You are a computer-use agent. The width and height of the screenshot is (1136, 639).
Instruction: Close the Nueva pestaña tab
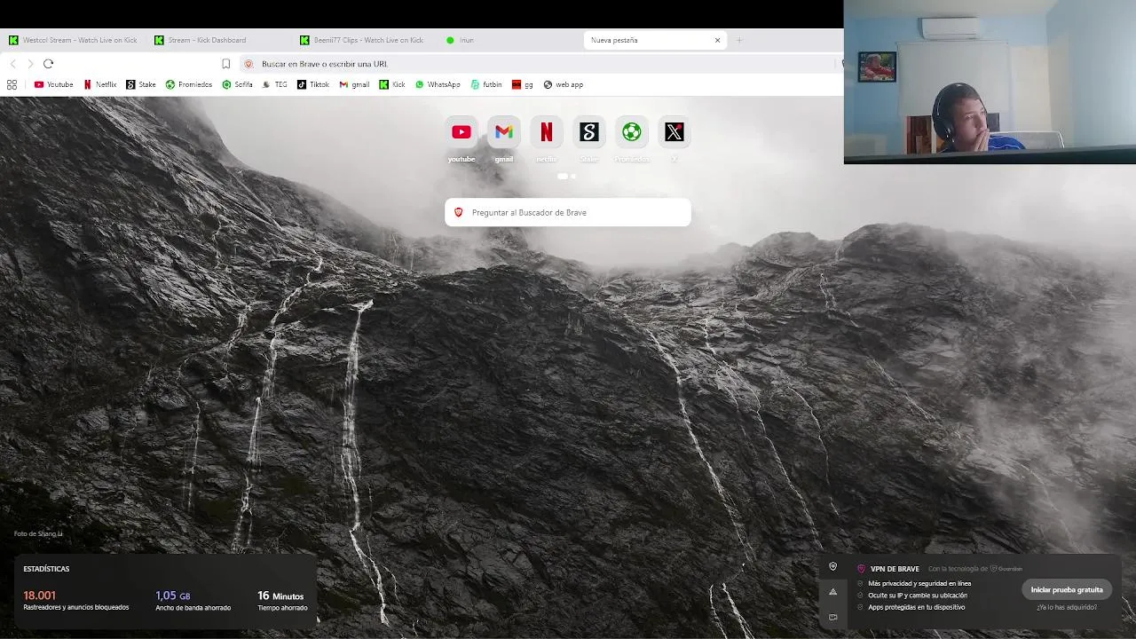pyautogui.click(x=717, y=40)
